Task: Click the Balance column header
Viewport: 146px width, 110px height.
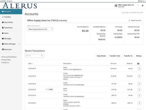Action: [x=130, y=64]
